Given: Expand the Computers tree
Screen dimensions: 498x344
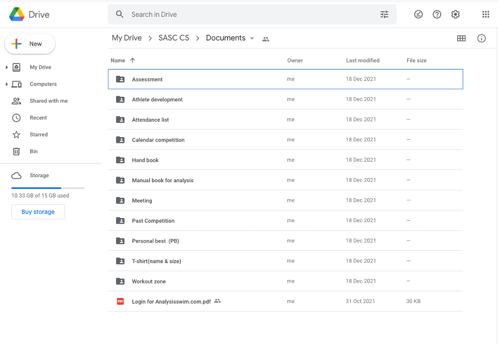Looking at the screenshot, I should [7, 84].
